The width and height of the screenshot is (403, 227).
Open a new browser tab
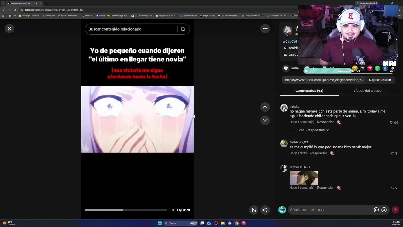click(x=46, y=3)
